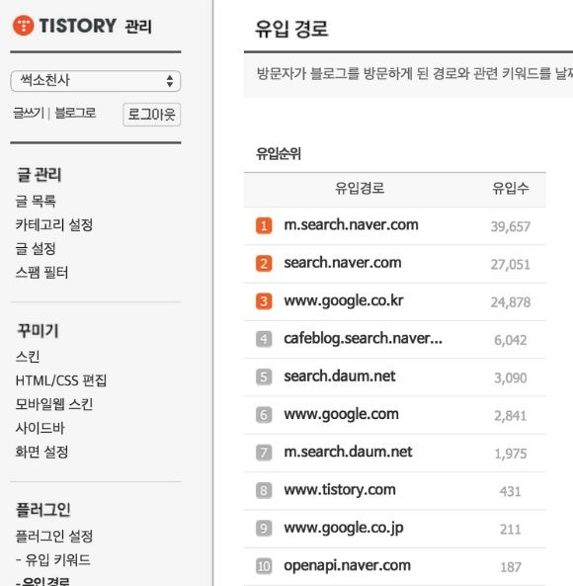Select openapi.naver.com referrer entry
573x586 pixels.
point(348,566)
